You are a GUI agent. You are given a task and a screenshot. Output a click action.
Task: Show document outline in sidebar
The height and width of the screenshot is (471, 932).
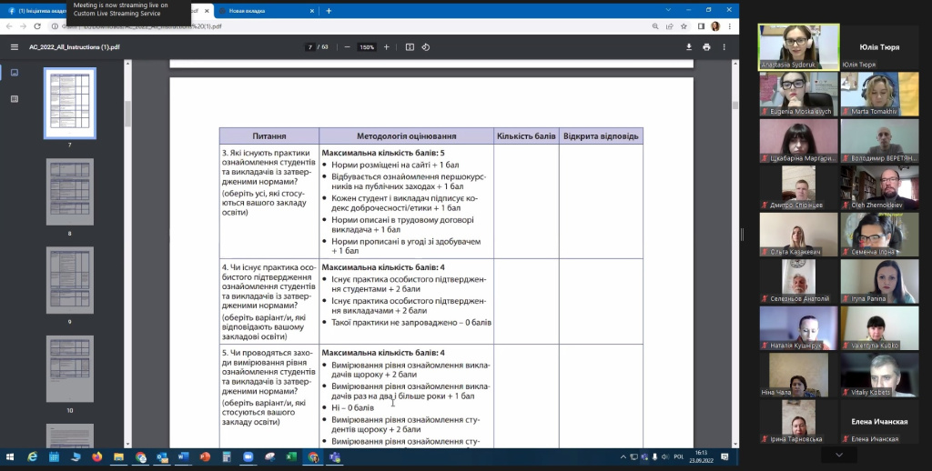pyautogui.click(x=15, y=98)
